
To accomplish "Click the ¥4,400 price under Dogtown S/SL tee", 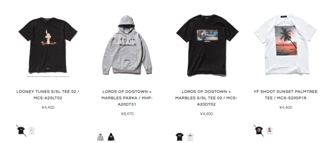I will (207, 114).
